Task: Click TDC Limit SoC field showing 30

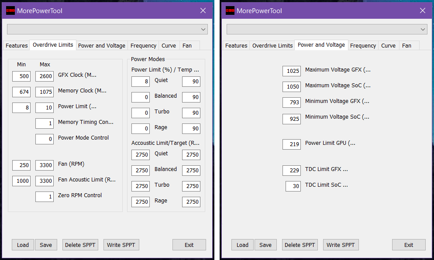Action: [x=293, y=186]
